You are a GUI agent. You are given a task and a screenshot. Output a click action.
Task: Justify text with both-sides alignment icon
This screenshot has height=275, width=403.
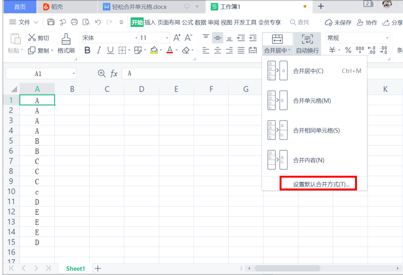point(241,50)
